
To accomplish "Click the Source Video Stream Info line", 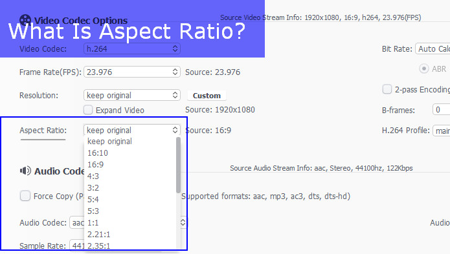I will point(321,17).
